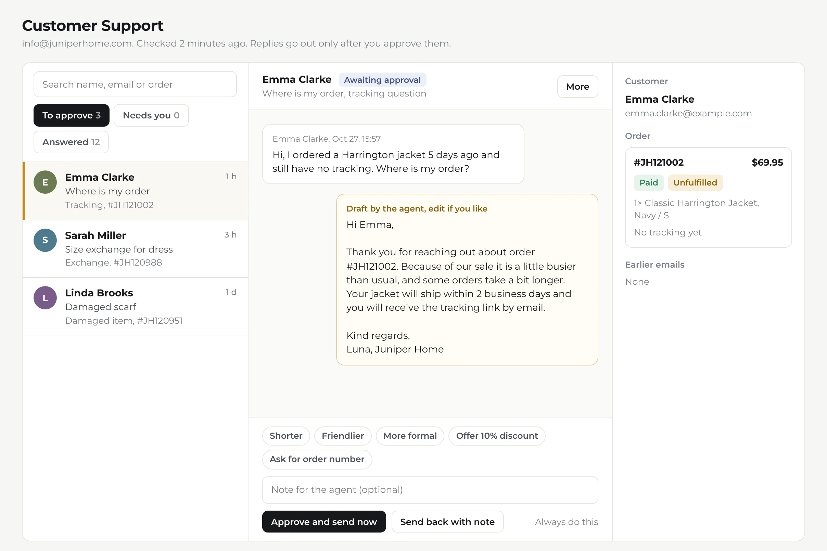Viewport: 827px width, 551px height.
Task: Select the To approve tab
Action: pyautogui.click(x=71, y=115)
